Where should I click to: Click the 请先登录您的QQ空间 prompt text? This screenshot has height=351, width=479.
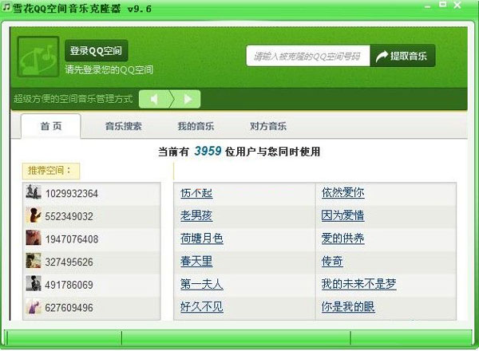click(x=109, y=70)
